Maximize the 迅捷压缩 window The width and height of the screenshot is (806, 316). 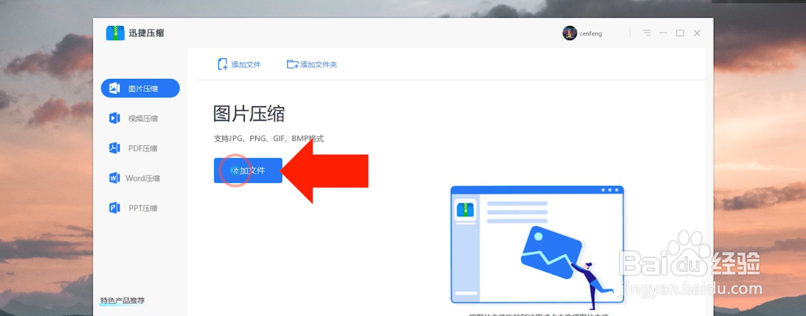tap(680, 33)
